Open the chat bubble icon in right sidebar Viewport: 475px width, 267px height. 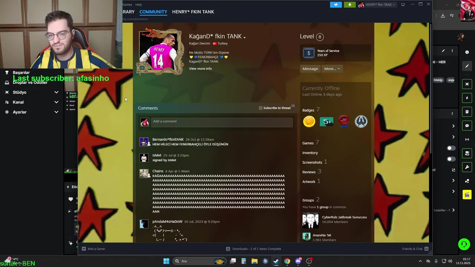pyautogui.click(x=467, y=126)
